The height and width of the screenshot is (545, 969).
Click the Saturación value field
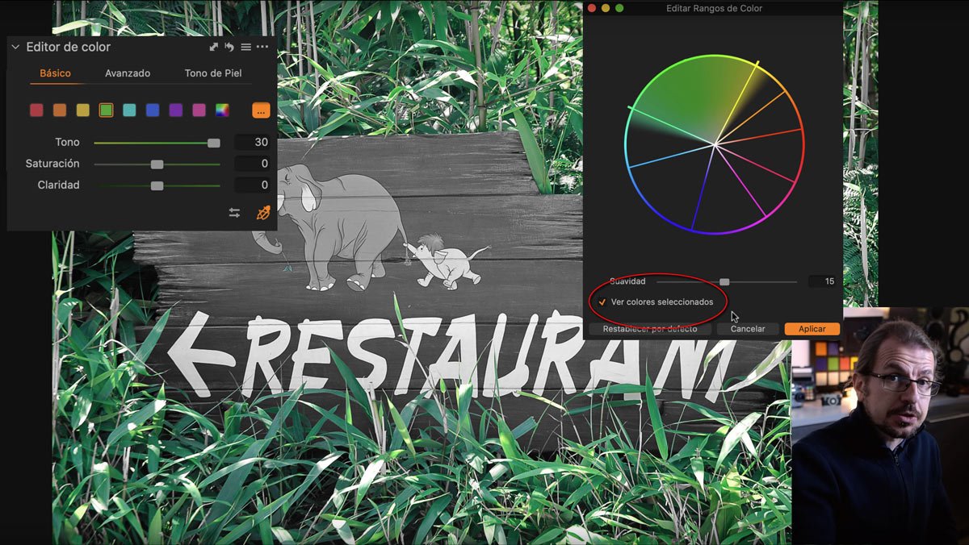coord(252,164)
